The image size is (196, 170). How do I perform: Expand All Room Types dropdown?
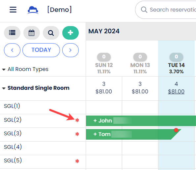pyautogui.click(x=25, y=69)
